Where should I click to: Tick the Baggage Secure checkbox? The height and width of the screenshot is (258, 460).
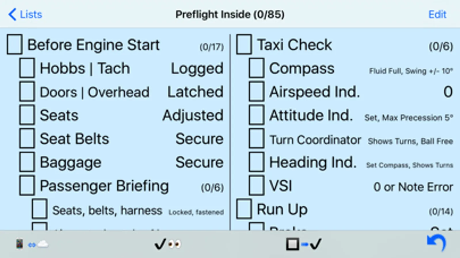pos(27,162)
